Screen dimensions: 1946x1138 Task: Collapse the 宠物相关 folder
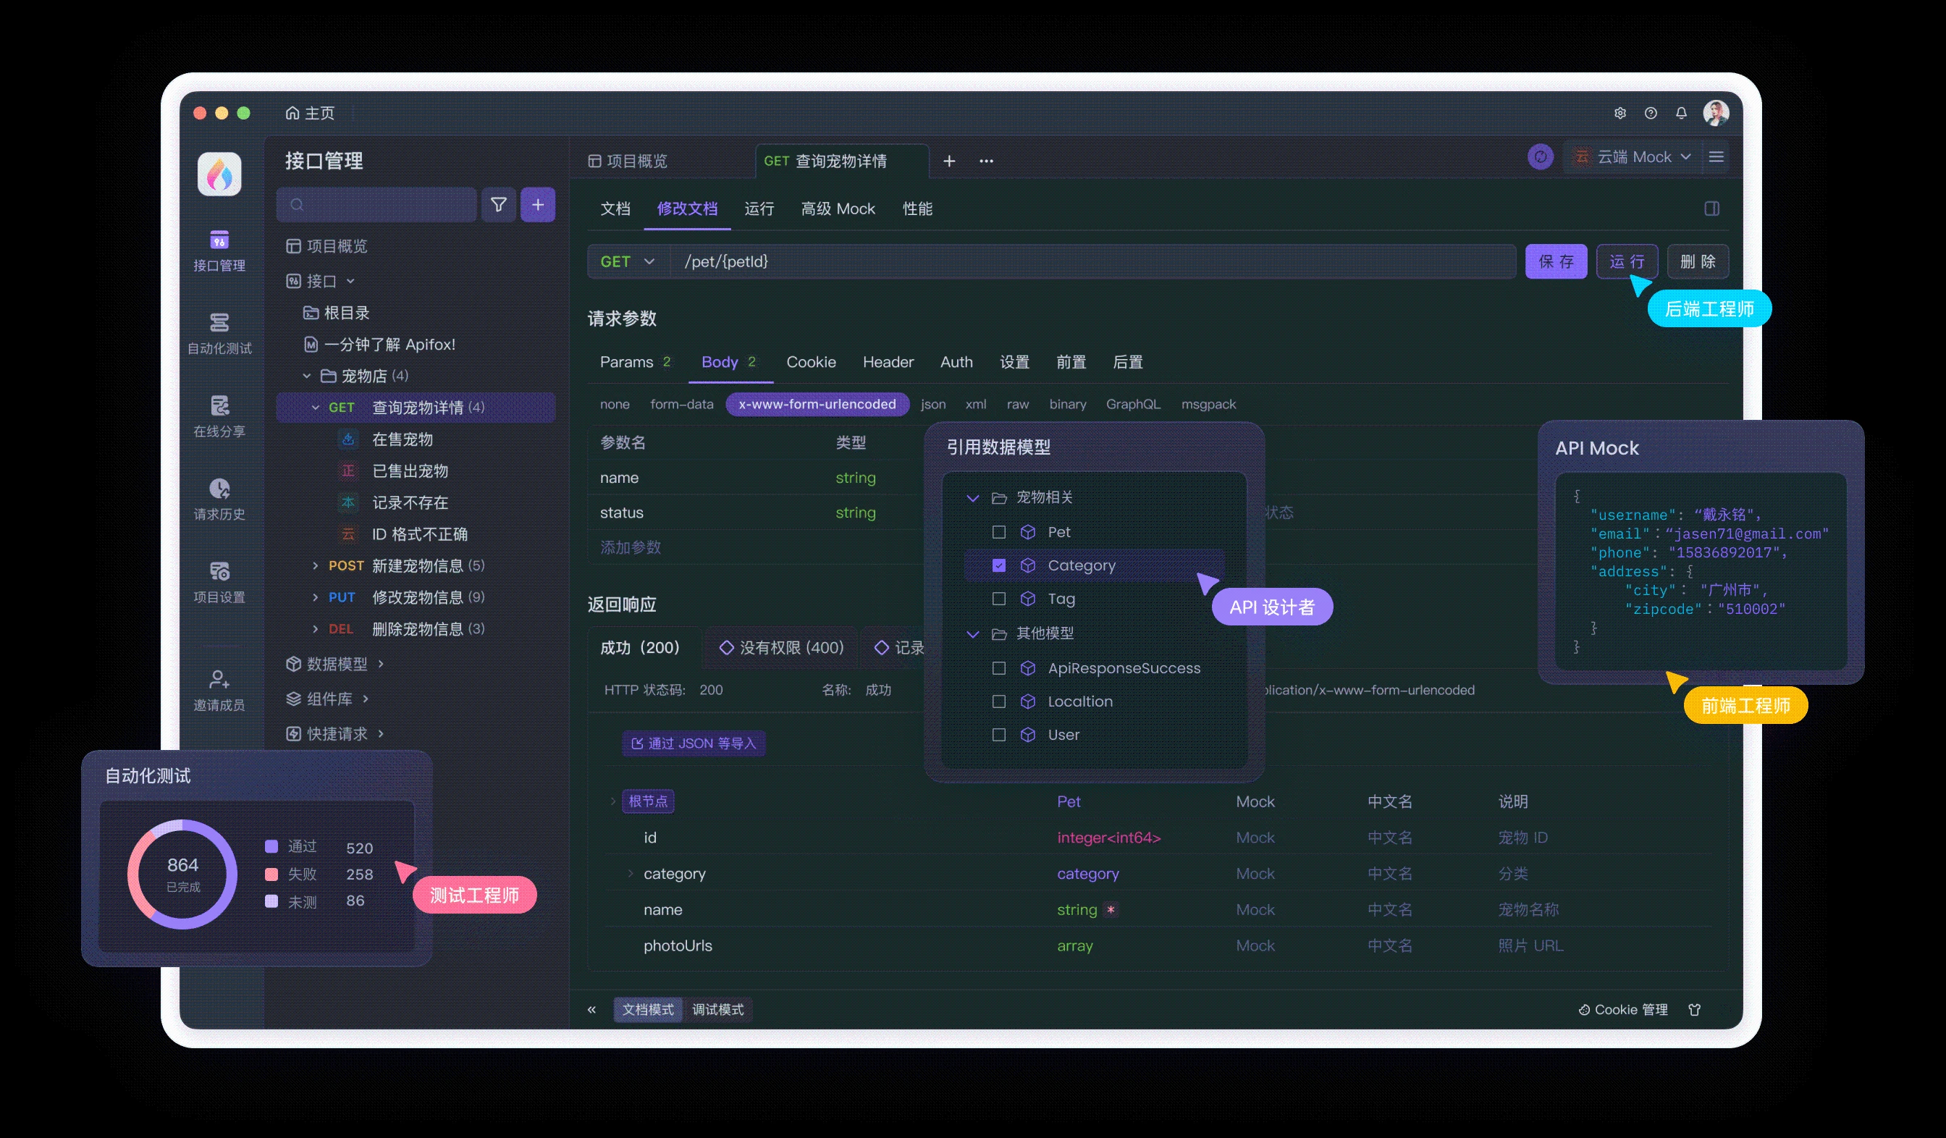tap(973, 498)
